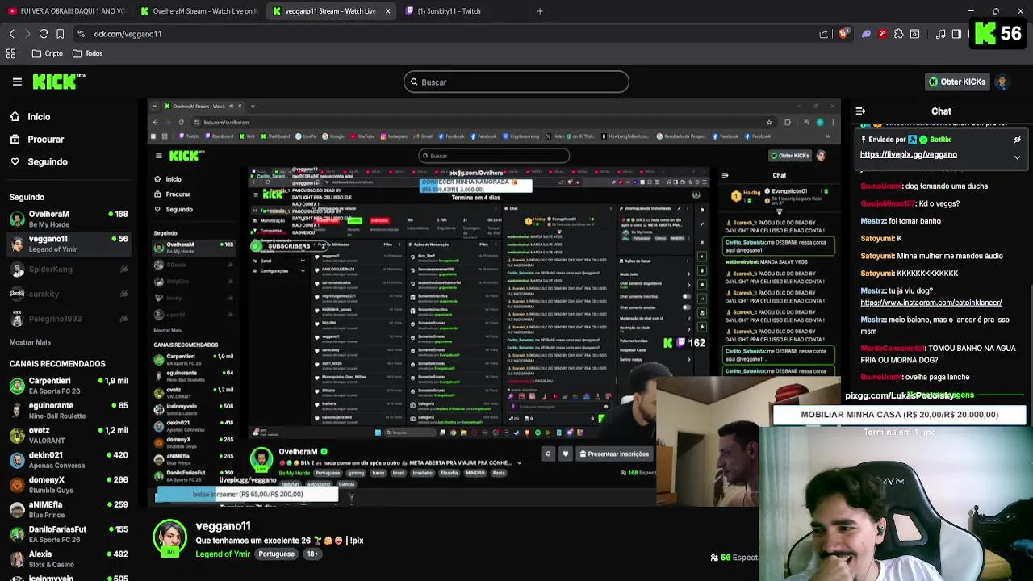Toggle the browser sidebar panel icon
This screenshot has height=581, width=1033.
tap(956, 34)
